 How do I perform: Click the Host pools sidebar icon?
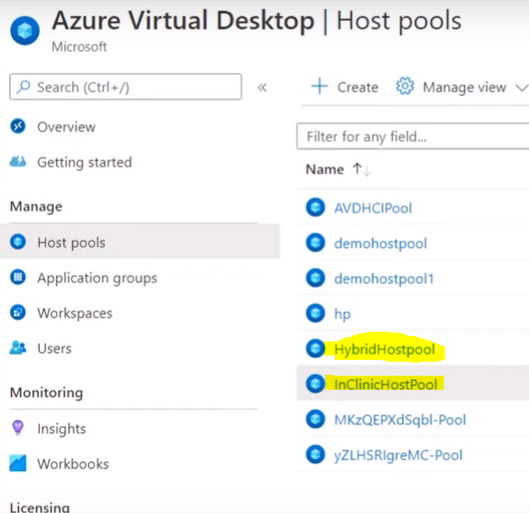(18, 242)
